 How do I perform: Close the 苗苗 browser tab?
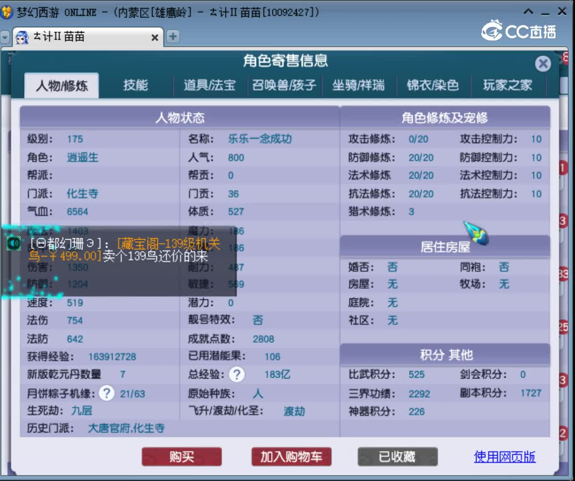coord(155,37)
